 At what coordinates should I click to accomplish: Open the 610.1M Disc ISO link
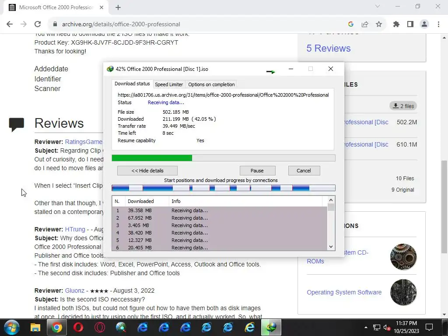point(366,144)
